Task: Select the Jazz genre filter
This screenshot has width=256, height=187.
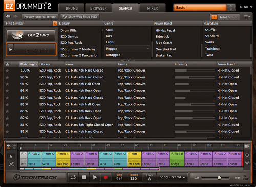Action: (x=109, y=36)
